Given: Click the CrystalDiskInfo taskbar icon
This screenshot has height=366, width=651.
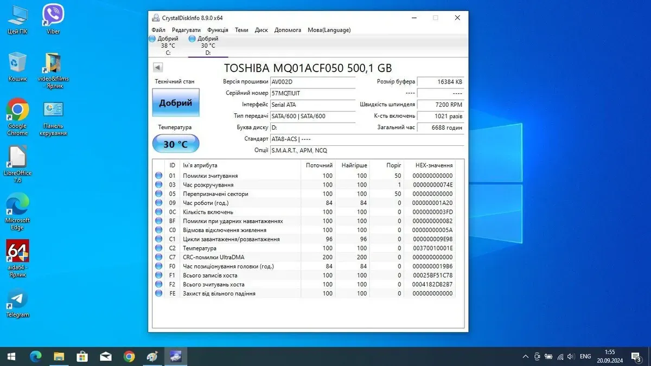Looking at the screenshot, I should [175, 356].
